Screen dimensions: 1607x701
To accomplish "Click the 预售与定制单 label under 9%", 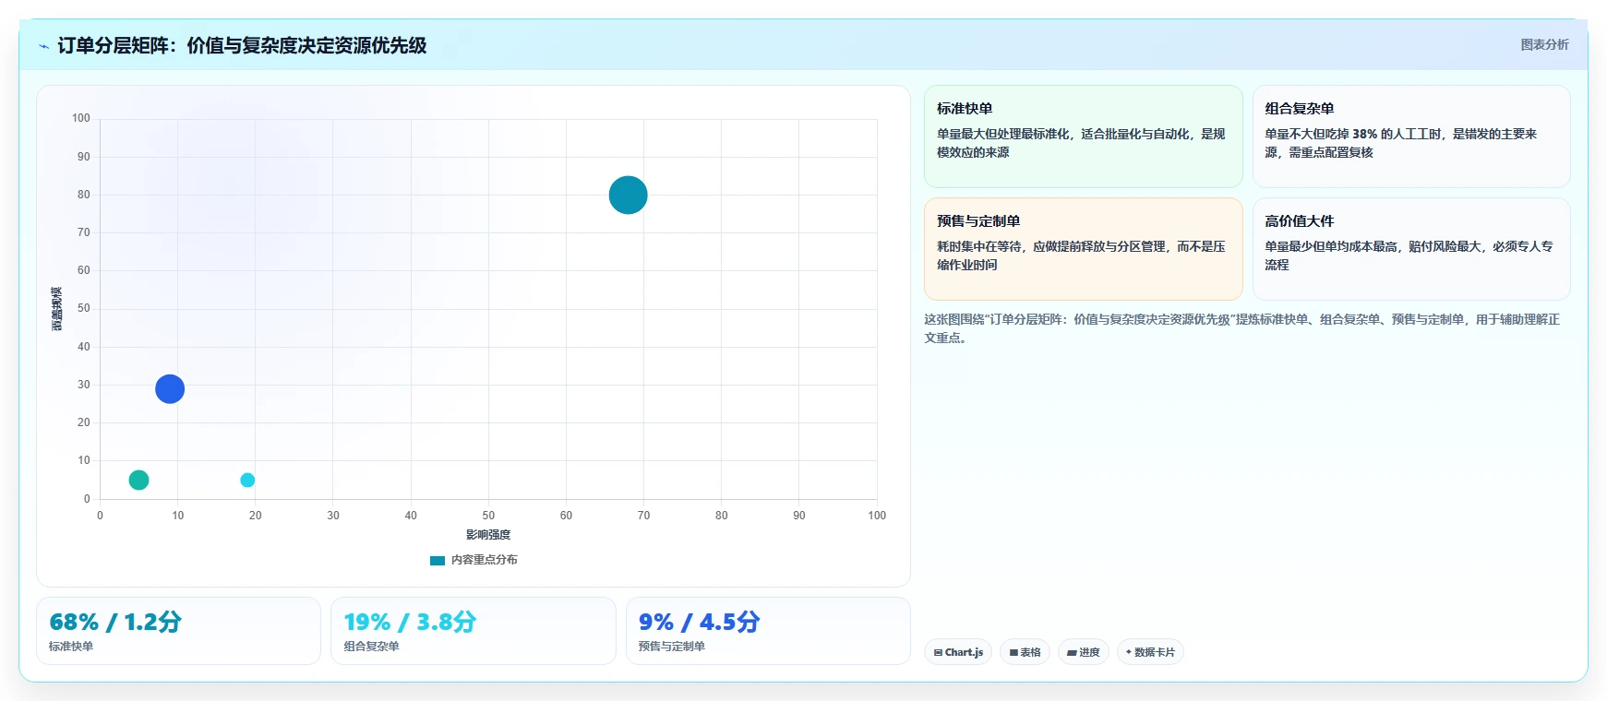I will (672, 647).
